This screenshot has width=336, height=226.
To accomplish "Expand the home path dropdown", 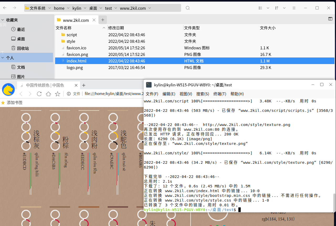I will 68,8.
